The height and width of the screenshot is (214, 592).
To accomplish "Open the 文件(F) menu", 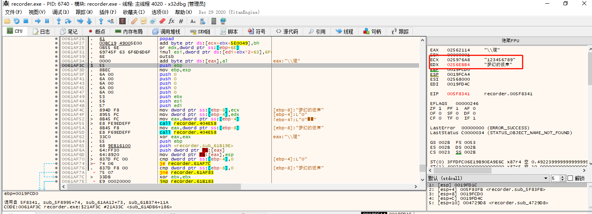I will [x=13, y=12].
